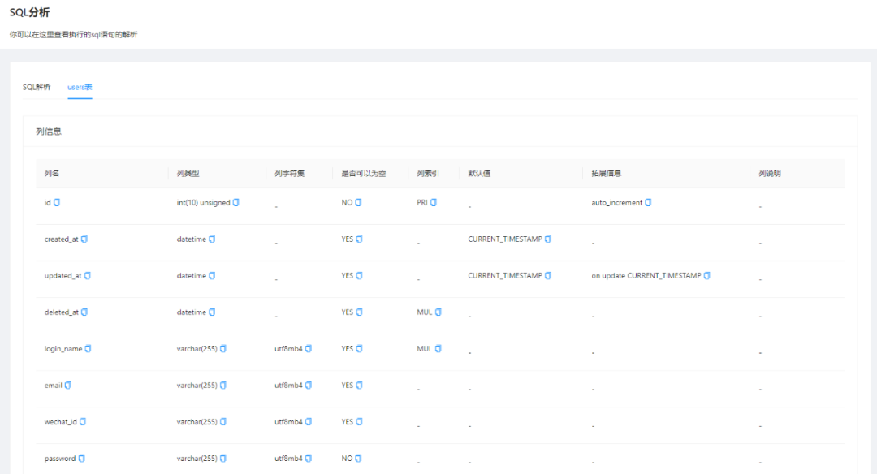Copy the deleted_at column name
The image size is (877, 474).
point(84,312)
